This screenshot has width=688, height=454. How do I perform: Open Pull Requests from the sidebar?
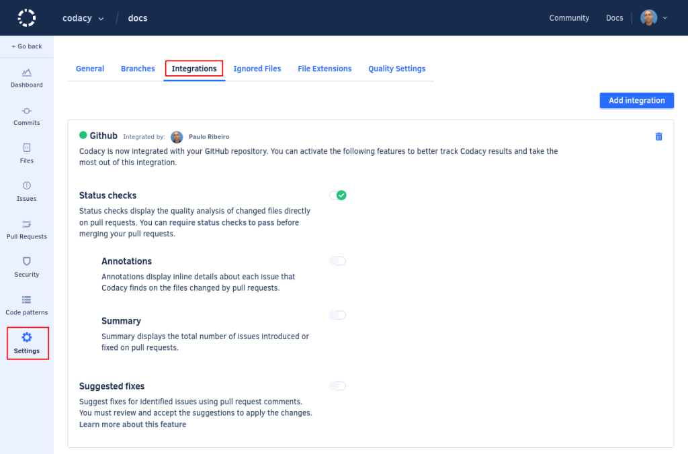point(26,228)
